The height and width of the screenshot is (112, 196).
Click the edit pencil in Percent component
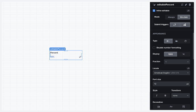(x=80, y=57)
